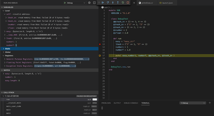Continue execution in debug toolbar
This screenshot has height=116, width=214.
[103, 2]
